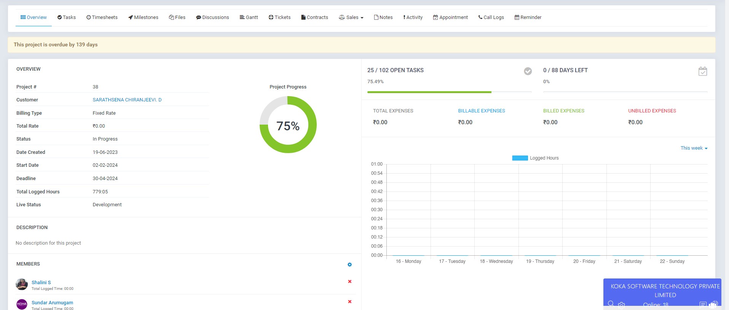
Task: Click the days left calendar icon
Action: tap(702, 71)
